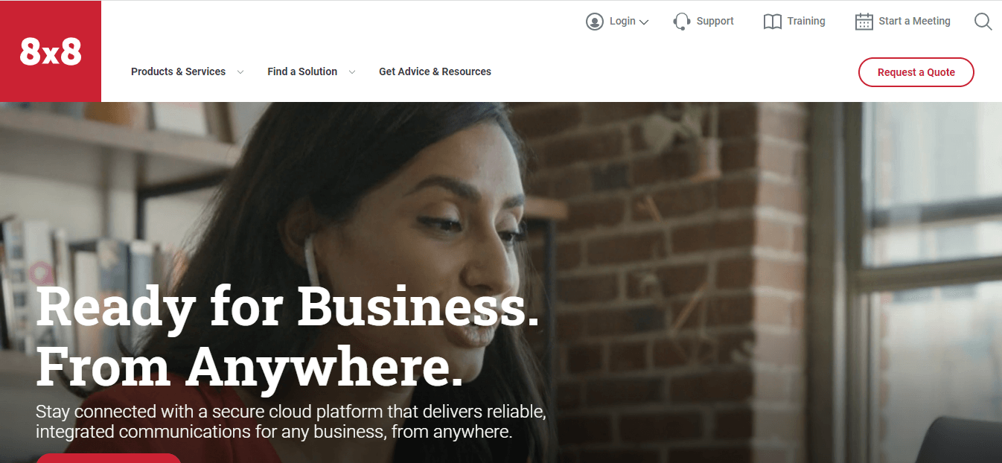The width and height of the screenshot is (1002, 463).
Task: Expand the Login dropdown chevron
Action: click(645, 22)
